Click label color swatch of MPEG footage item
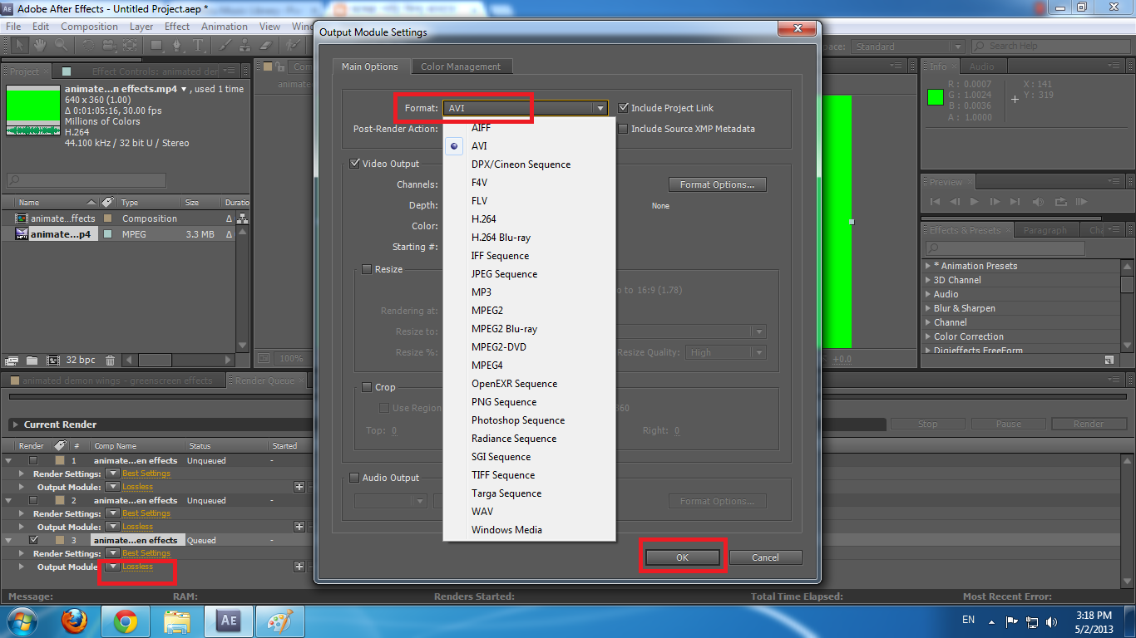The width and height of the screenshot is (1136, 638). (x=107, y=234)
